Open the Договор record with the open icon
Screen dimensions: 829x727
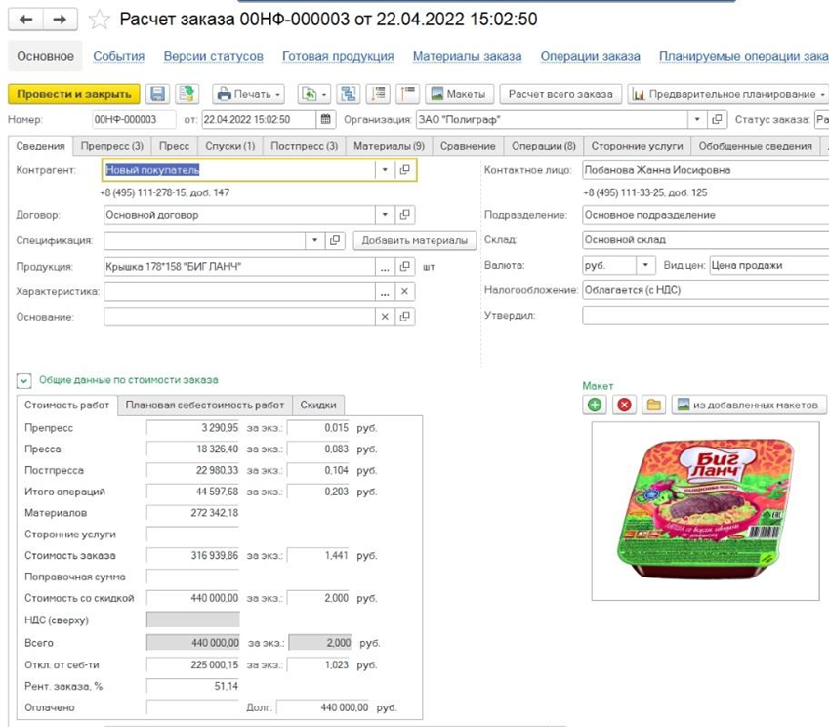click(x=405, y=215)
